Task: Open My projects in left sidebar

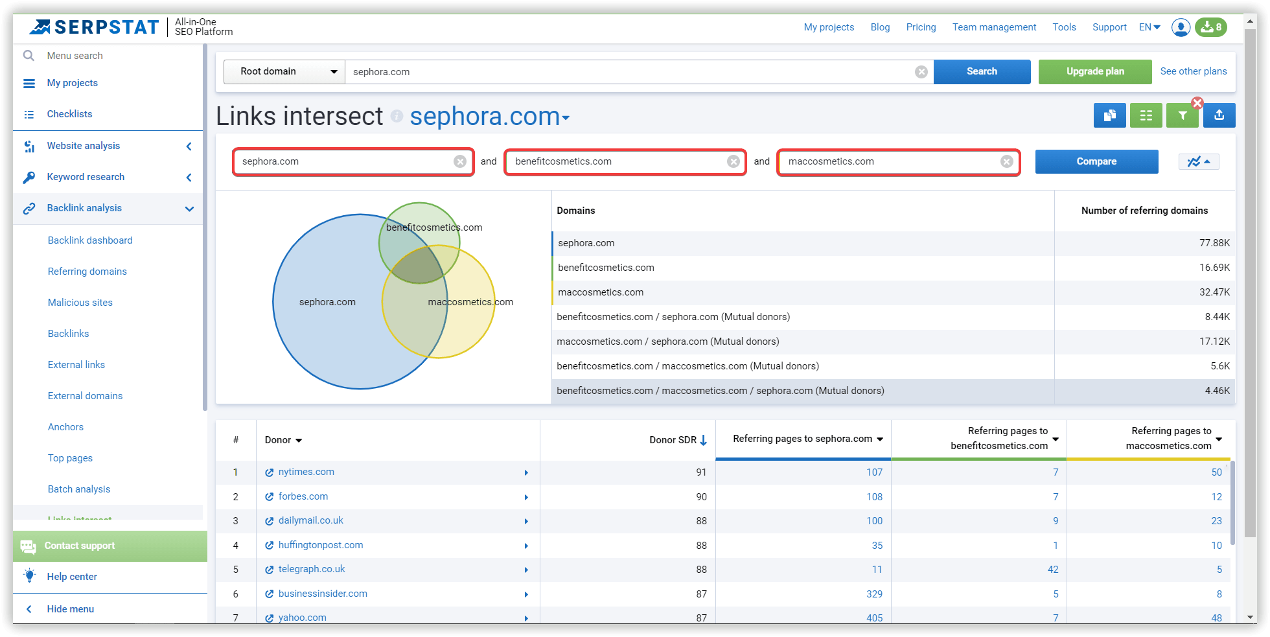Action: [x=72, y=83]
